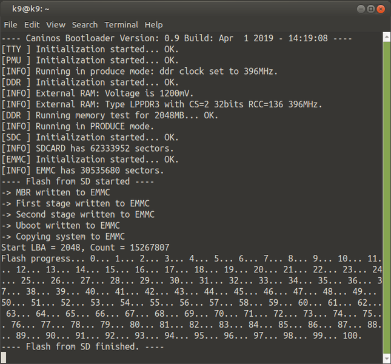Click the k9@k9: ~ window title

click(x=31, y=9)
